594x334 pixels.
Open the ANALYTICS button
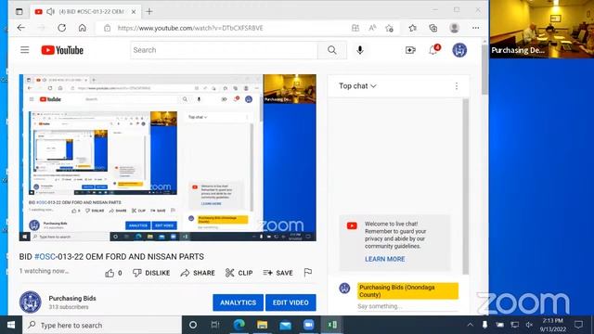[238, 302]
